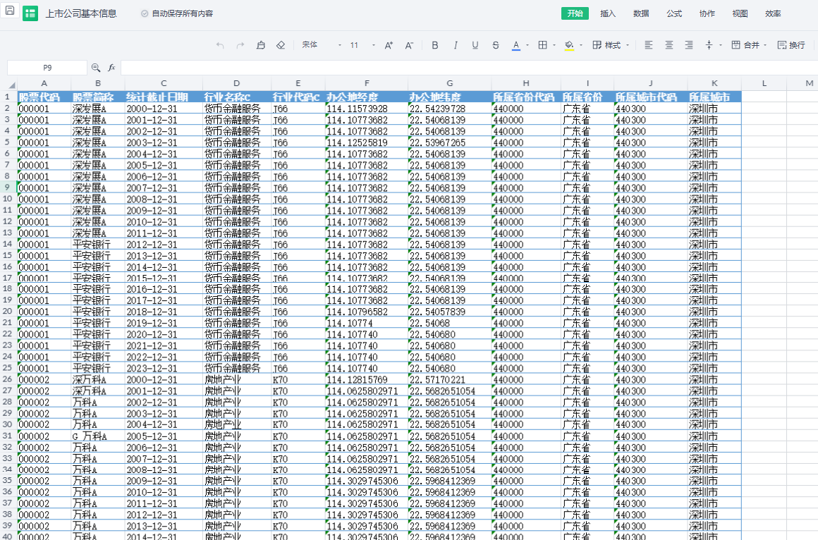
Task: Click the cell name box showing P9
Action: point(47,68)
